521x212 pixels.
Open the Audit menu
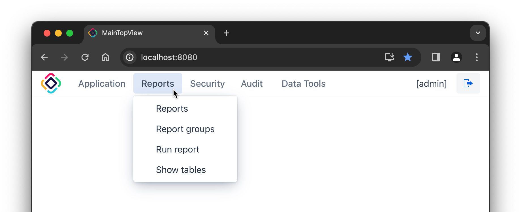coord(252,84)
